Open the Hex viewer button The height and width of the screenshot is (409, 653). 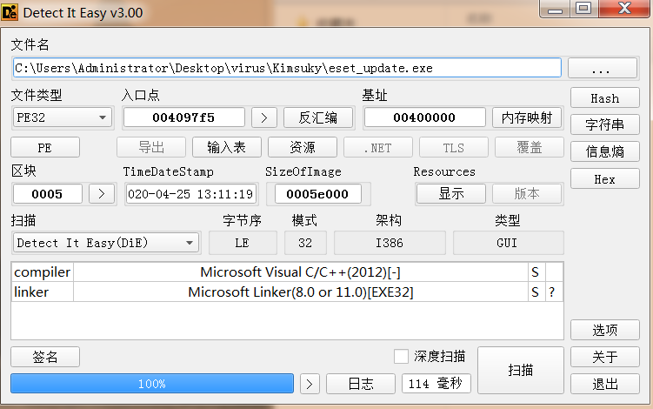click(x=604, y=179)
